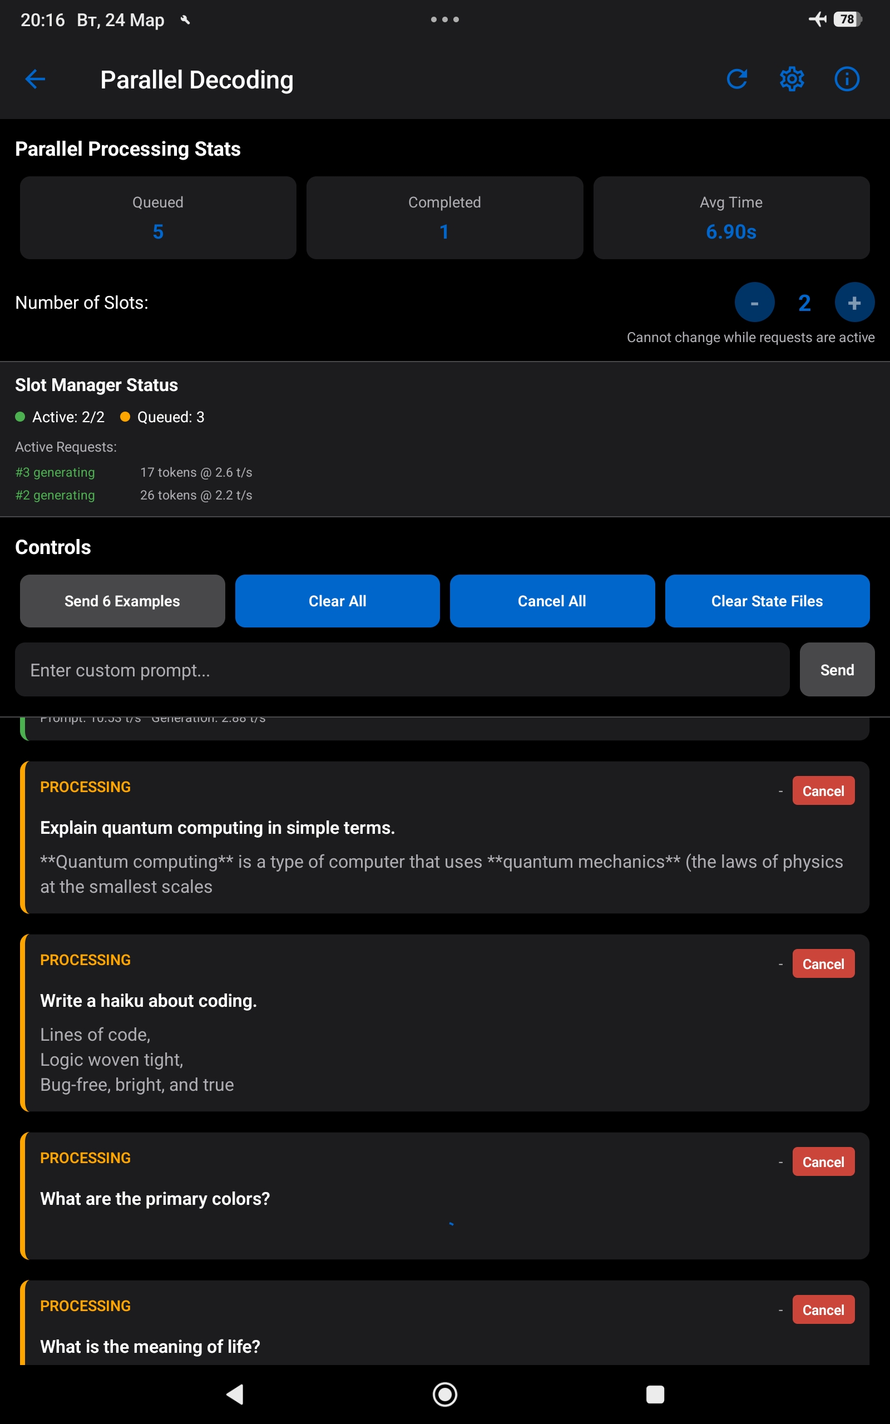Cancel the haiku about coding request

click(823, 964)
